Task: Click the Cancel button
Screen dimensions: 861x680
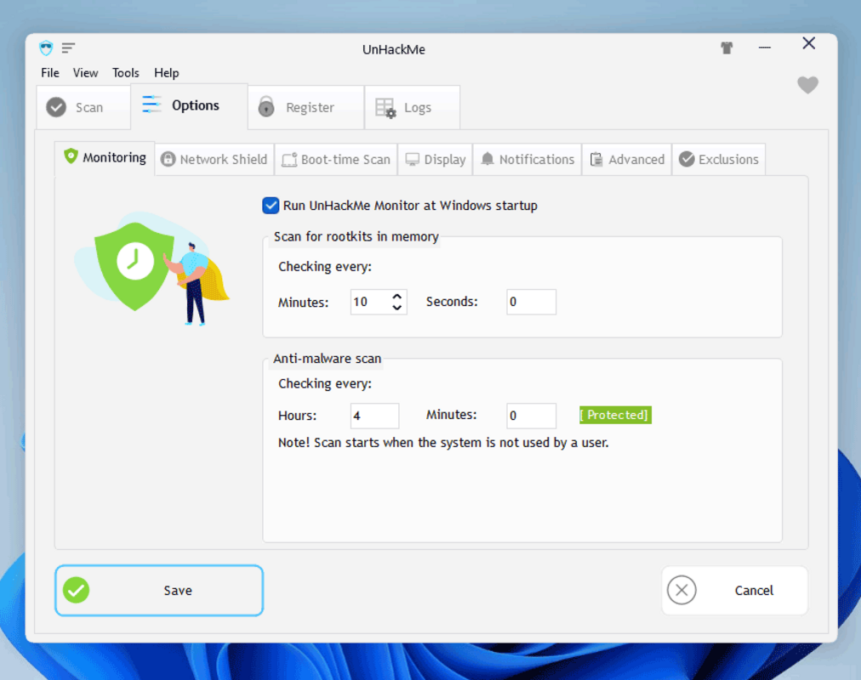Action: click(x=735, y=590)
